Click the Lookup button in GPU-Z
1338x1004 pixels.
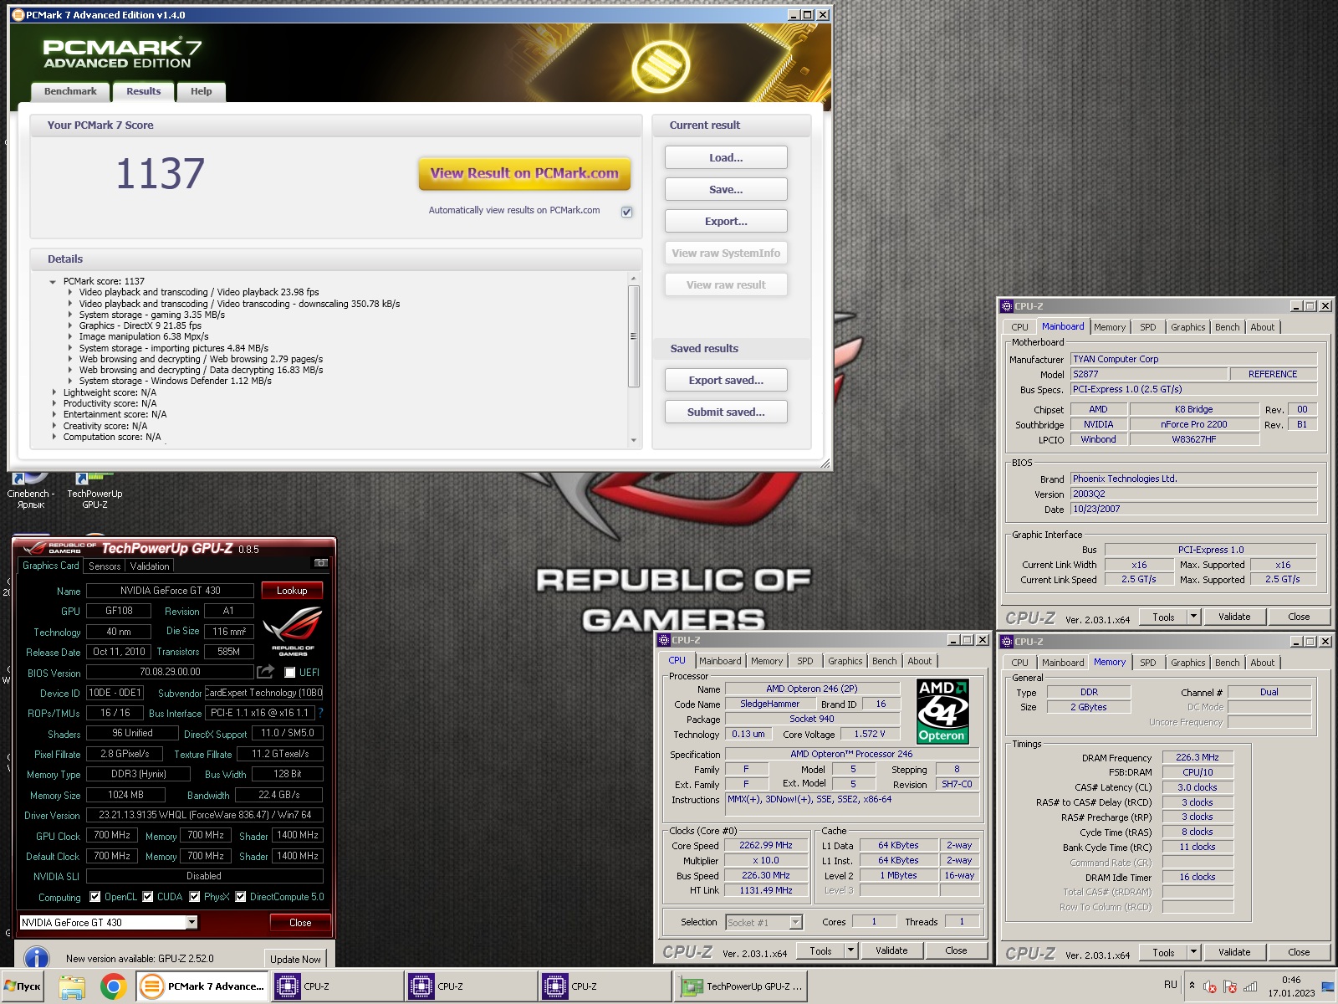click(x=292, y=590)
